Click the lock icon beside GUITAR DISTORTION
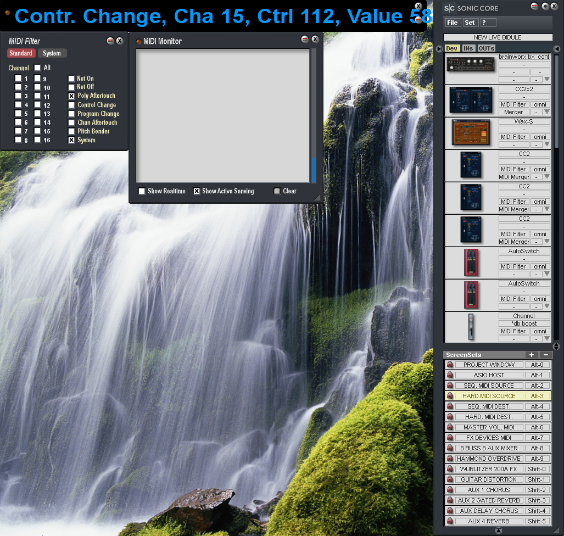The image size is (564, 536). coord(449,479)
